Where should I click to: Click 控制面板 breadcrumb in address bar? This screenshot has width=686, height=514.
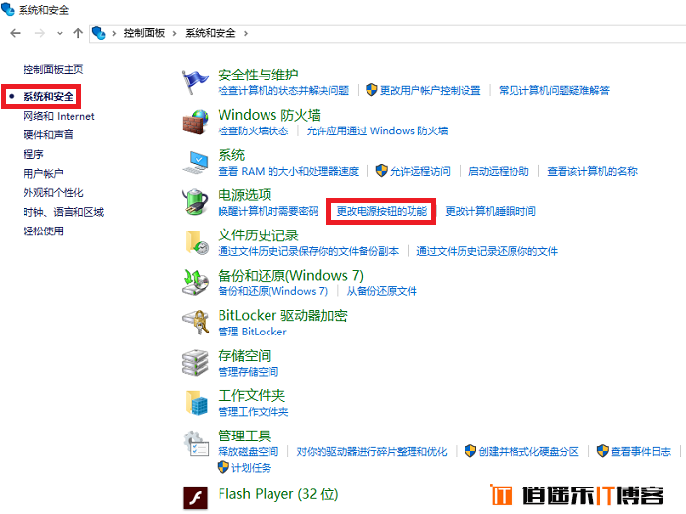coord(144,33)
